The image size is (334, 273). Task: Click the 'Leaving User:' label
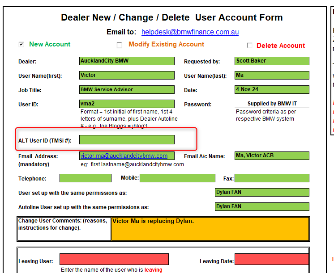(35, 261)
